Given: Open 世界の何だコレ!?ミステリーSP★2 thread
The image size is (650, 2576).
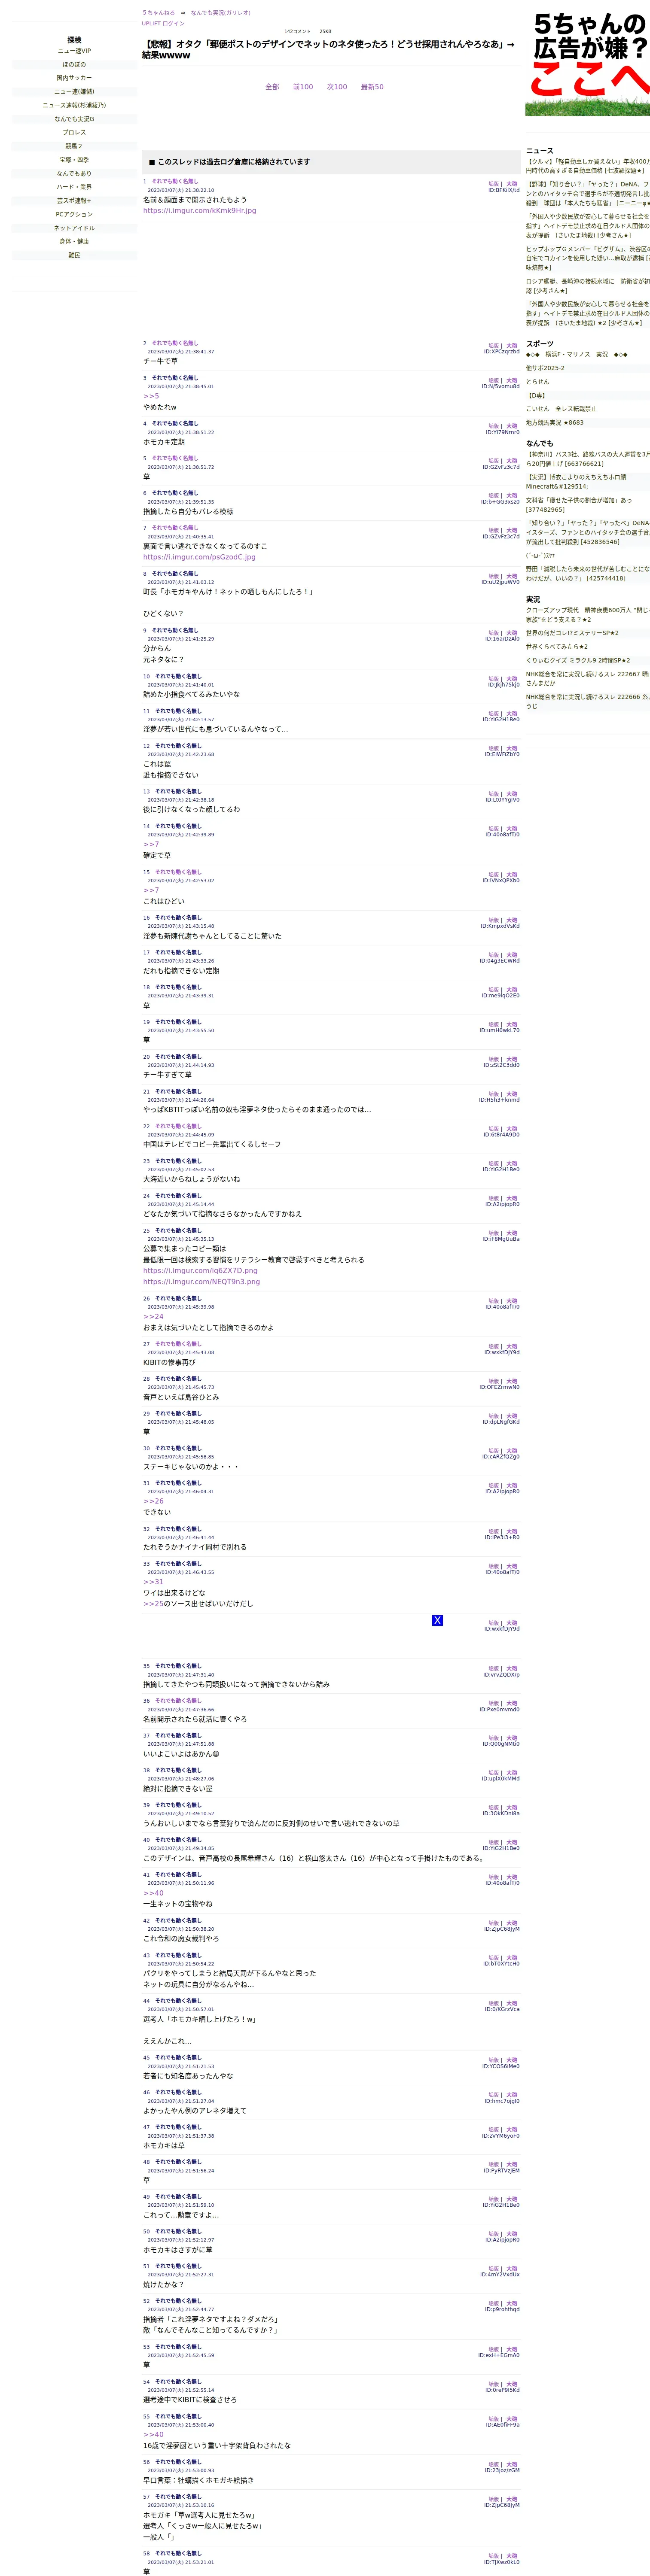Looking at the screenshot, I should [572, 633].
